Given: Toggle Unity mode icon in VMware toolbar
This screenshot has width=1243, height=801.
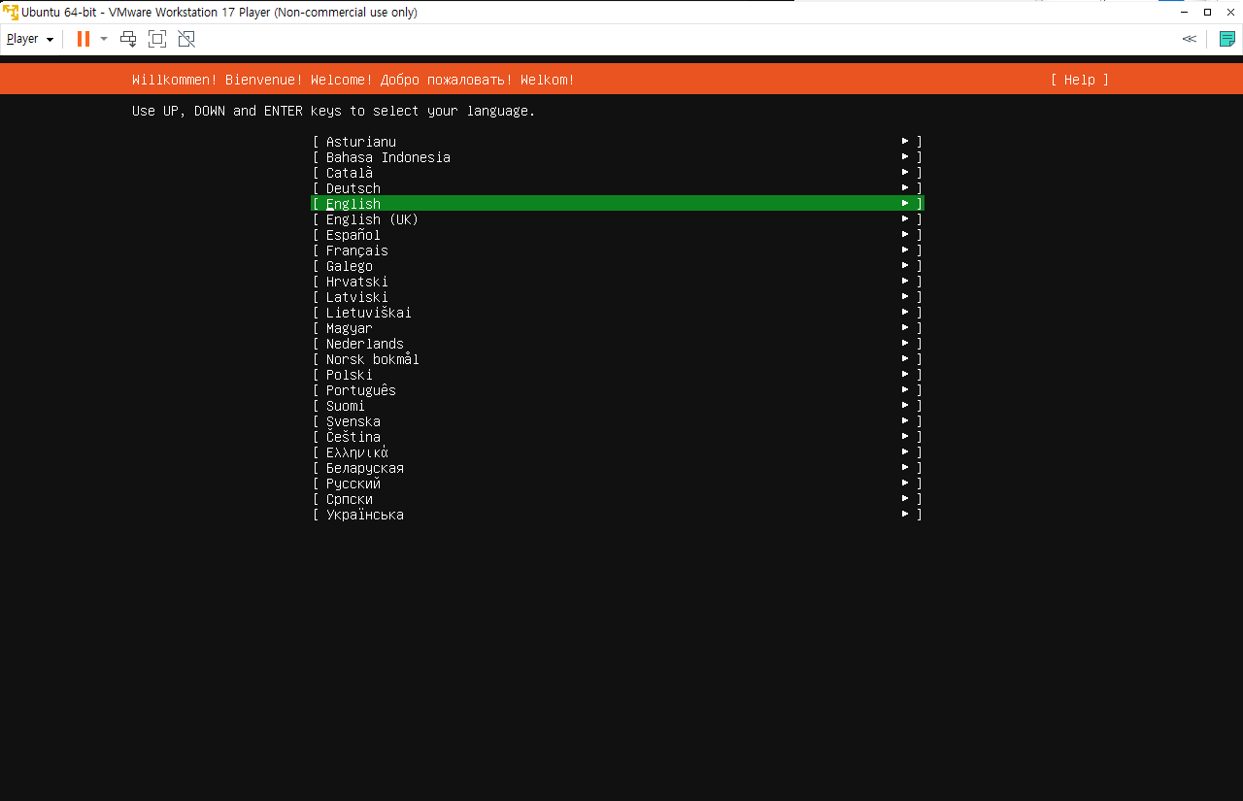Looking at the screenshot, I should [186, 39].
